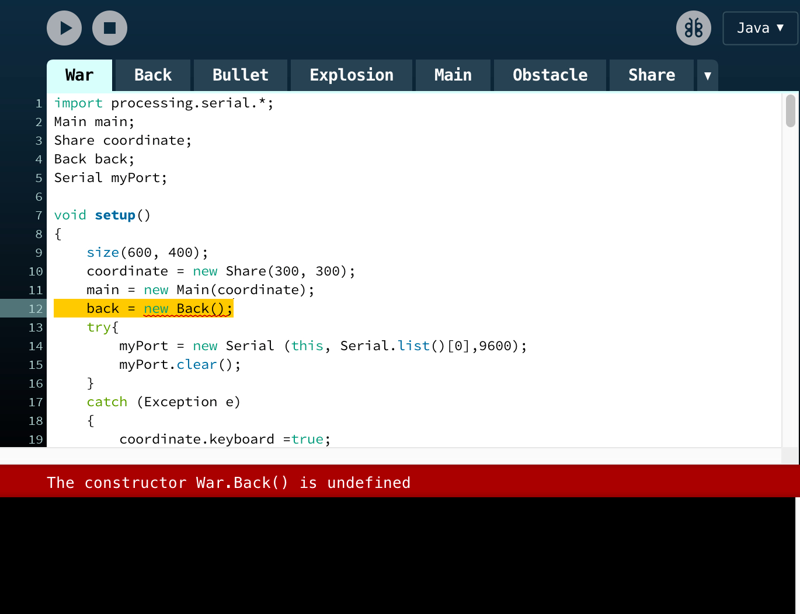The image size is (800, 614).
Task: Select the Main tab
Action: [x=453, y=75]
